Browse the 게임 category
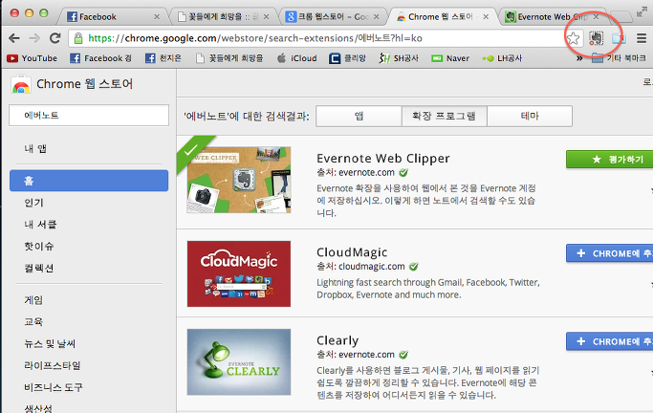Image resolution: width=653 pixels, height=413 pixels. click(x=33, y=300)
